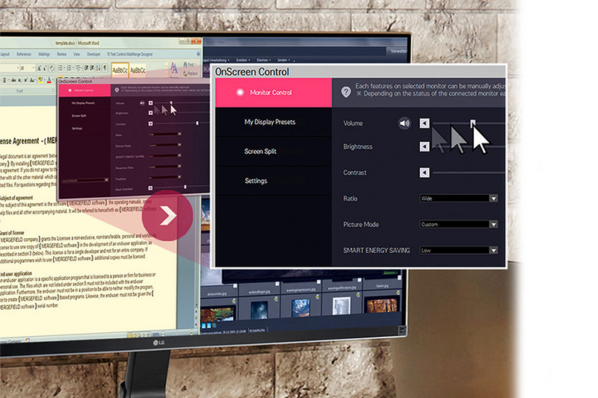Viewport: 598px width, 398px height.
Task: Select the white frosted tree thumbnail
Action: click(x=341, y=306)
